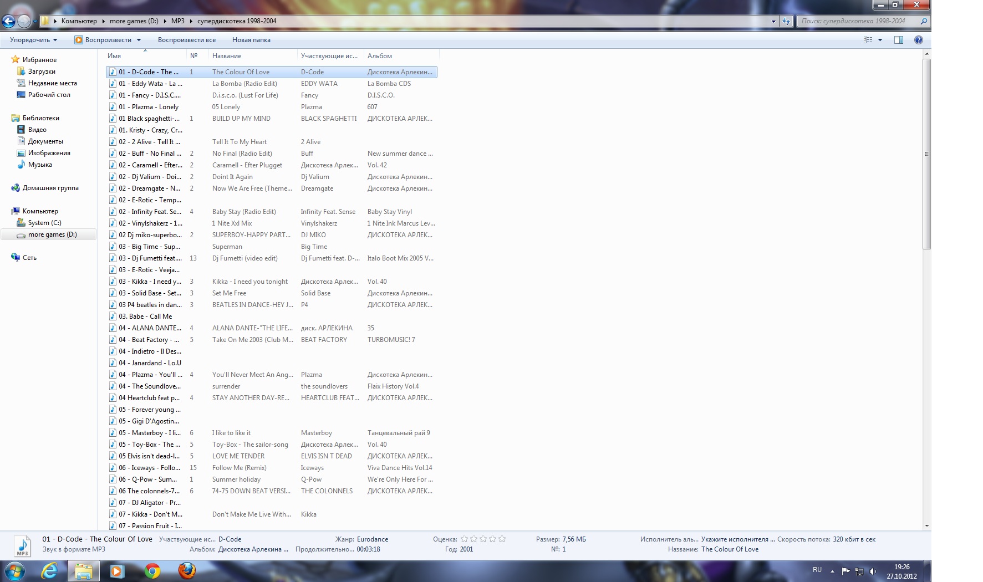Click the vertical scrollbar thumb
The height and width of the screenshot is (582, 983).
pyautogui.click(x=926, y=154)
